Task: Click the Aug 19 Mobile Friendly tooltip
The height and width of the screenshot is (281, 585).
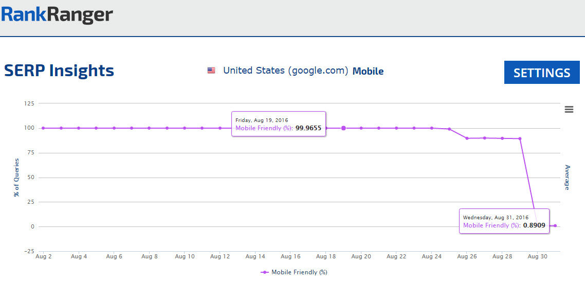Action: pyautogui.click(x=279, y=124)
